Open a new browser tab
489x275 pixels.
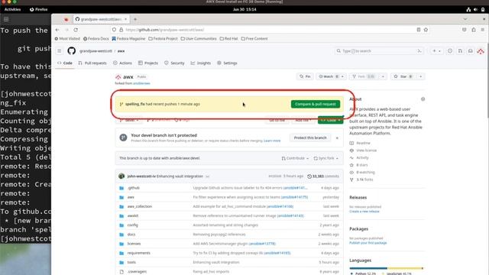click(x=135, y=19)
